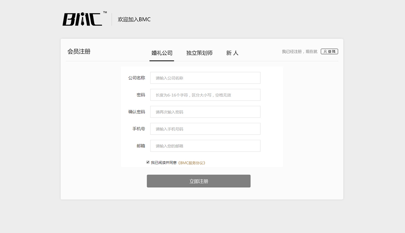
Task: Click the 公司名称 field label
Action: (x=136, y=78)
